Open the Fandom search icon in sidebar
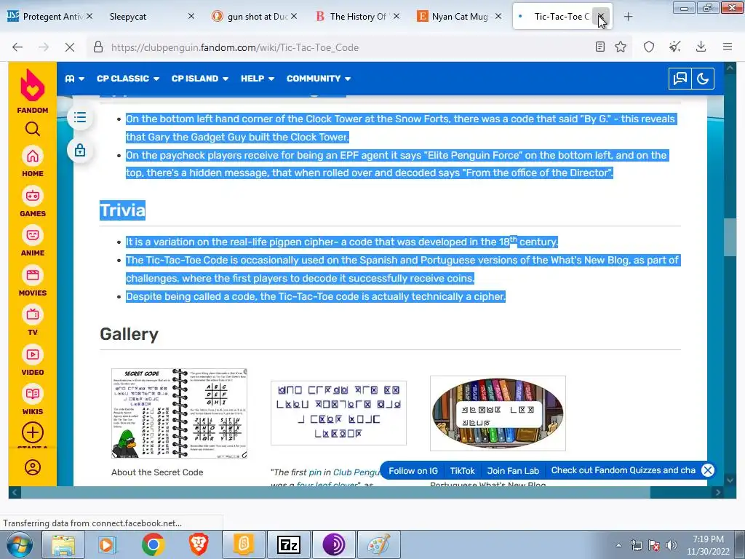 coord(32,129)
